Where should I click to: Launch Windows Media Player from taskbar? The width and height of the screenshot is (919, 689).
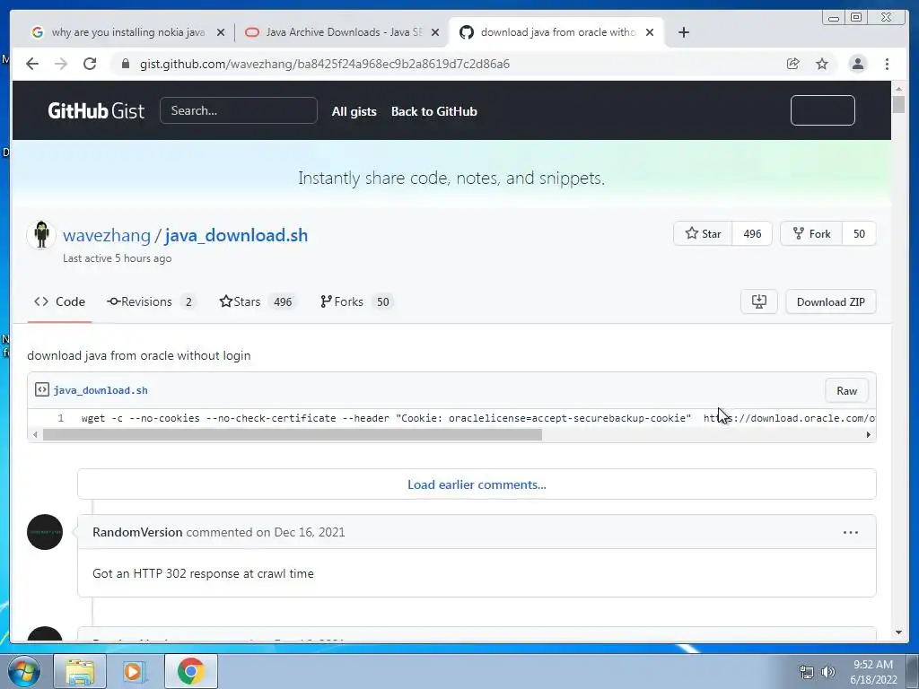(x=135, y=671)
